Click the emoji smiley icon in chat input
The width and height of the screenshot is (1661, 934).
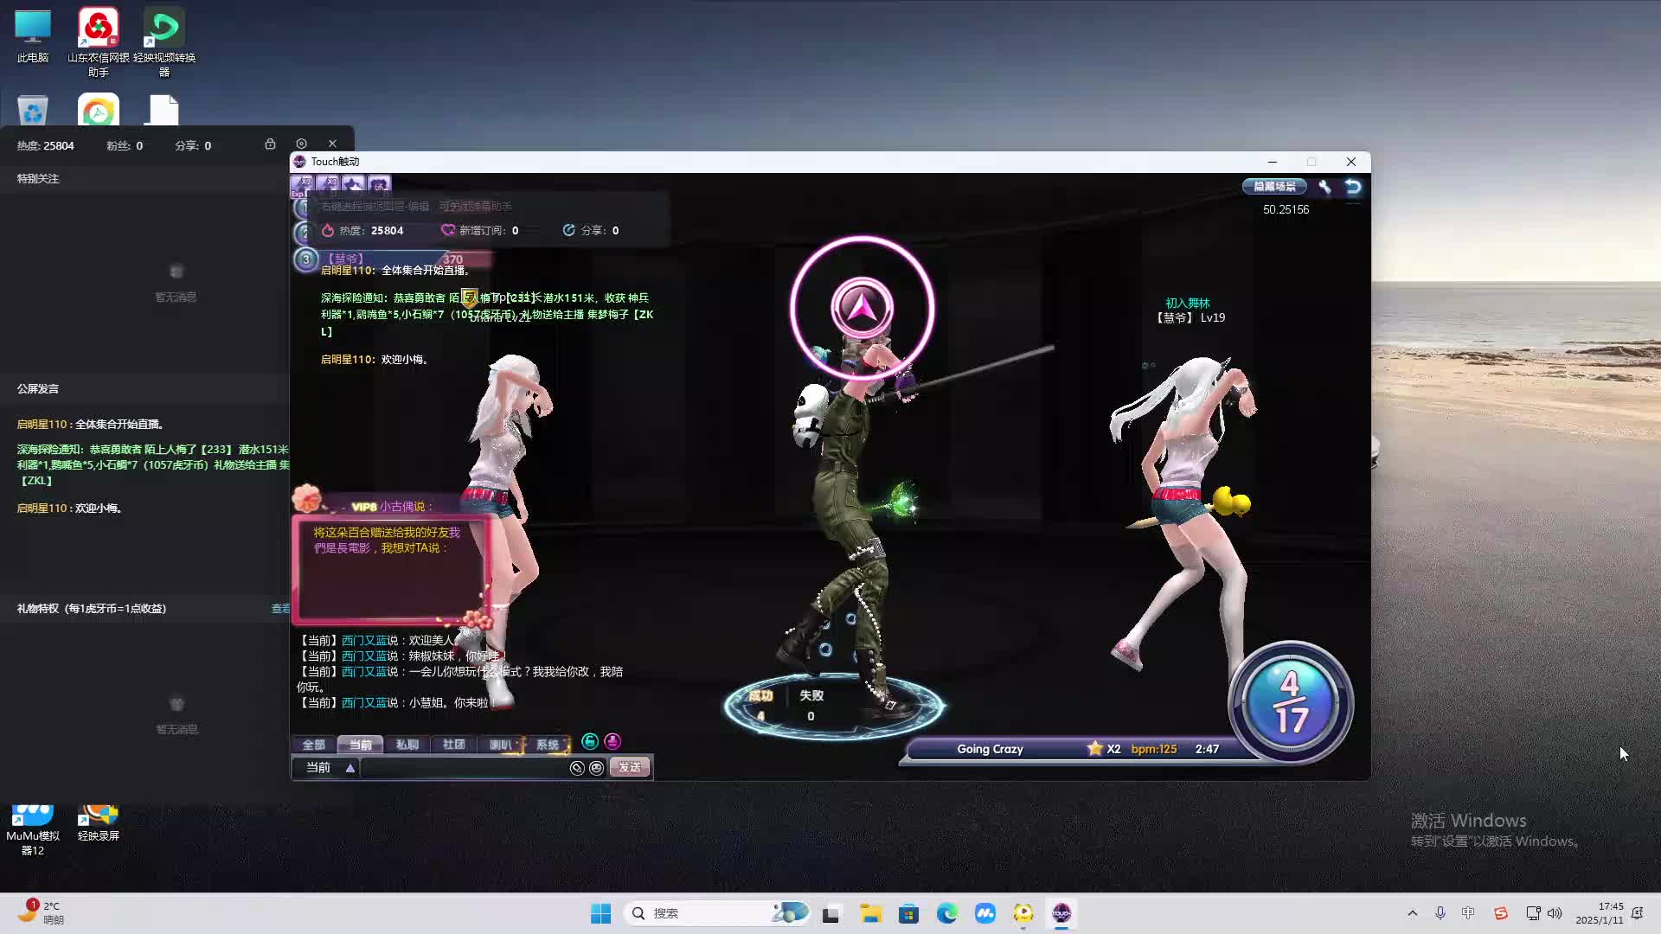coord(597,768)
